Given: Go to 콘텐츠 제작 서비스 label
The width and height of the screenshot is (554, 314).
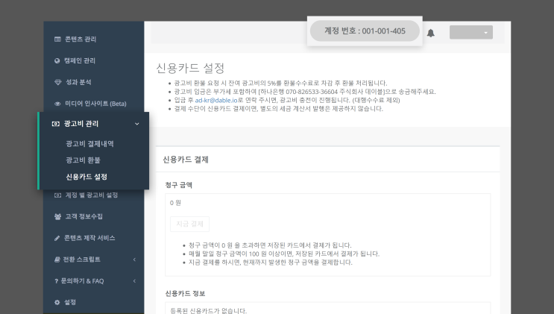Looking at the screenshot, I should pyautogui.click(x=89, y=239).
